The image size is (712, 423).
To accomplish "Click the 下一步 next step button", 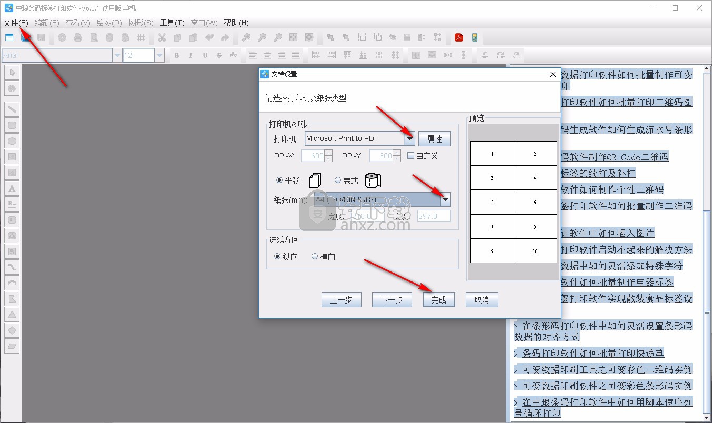I will click(x=392, y=300).
